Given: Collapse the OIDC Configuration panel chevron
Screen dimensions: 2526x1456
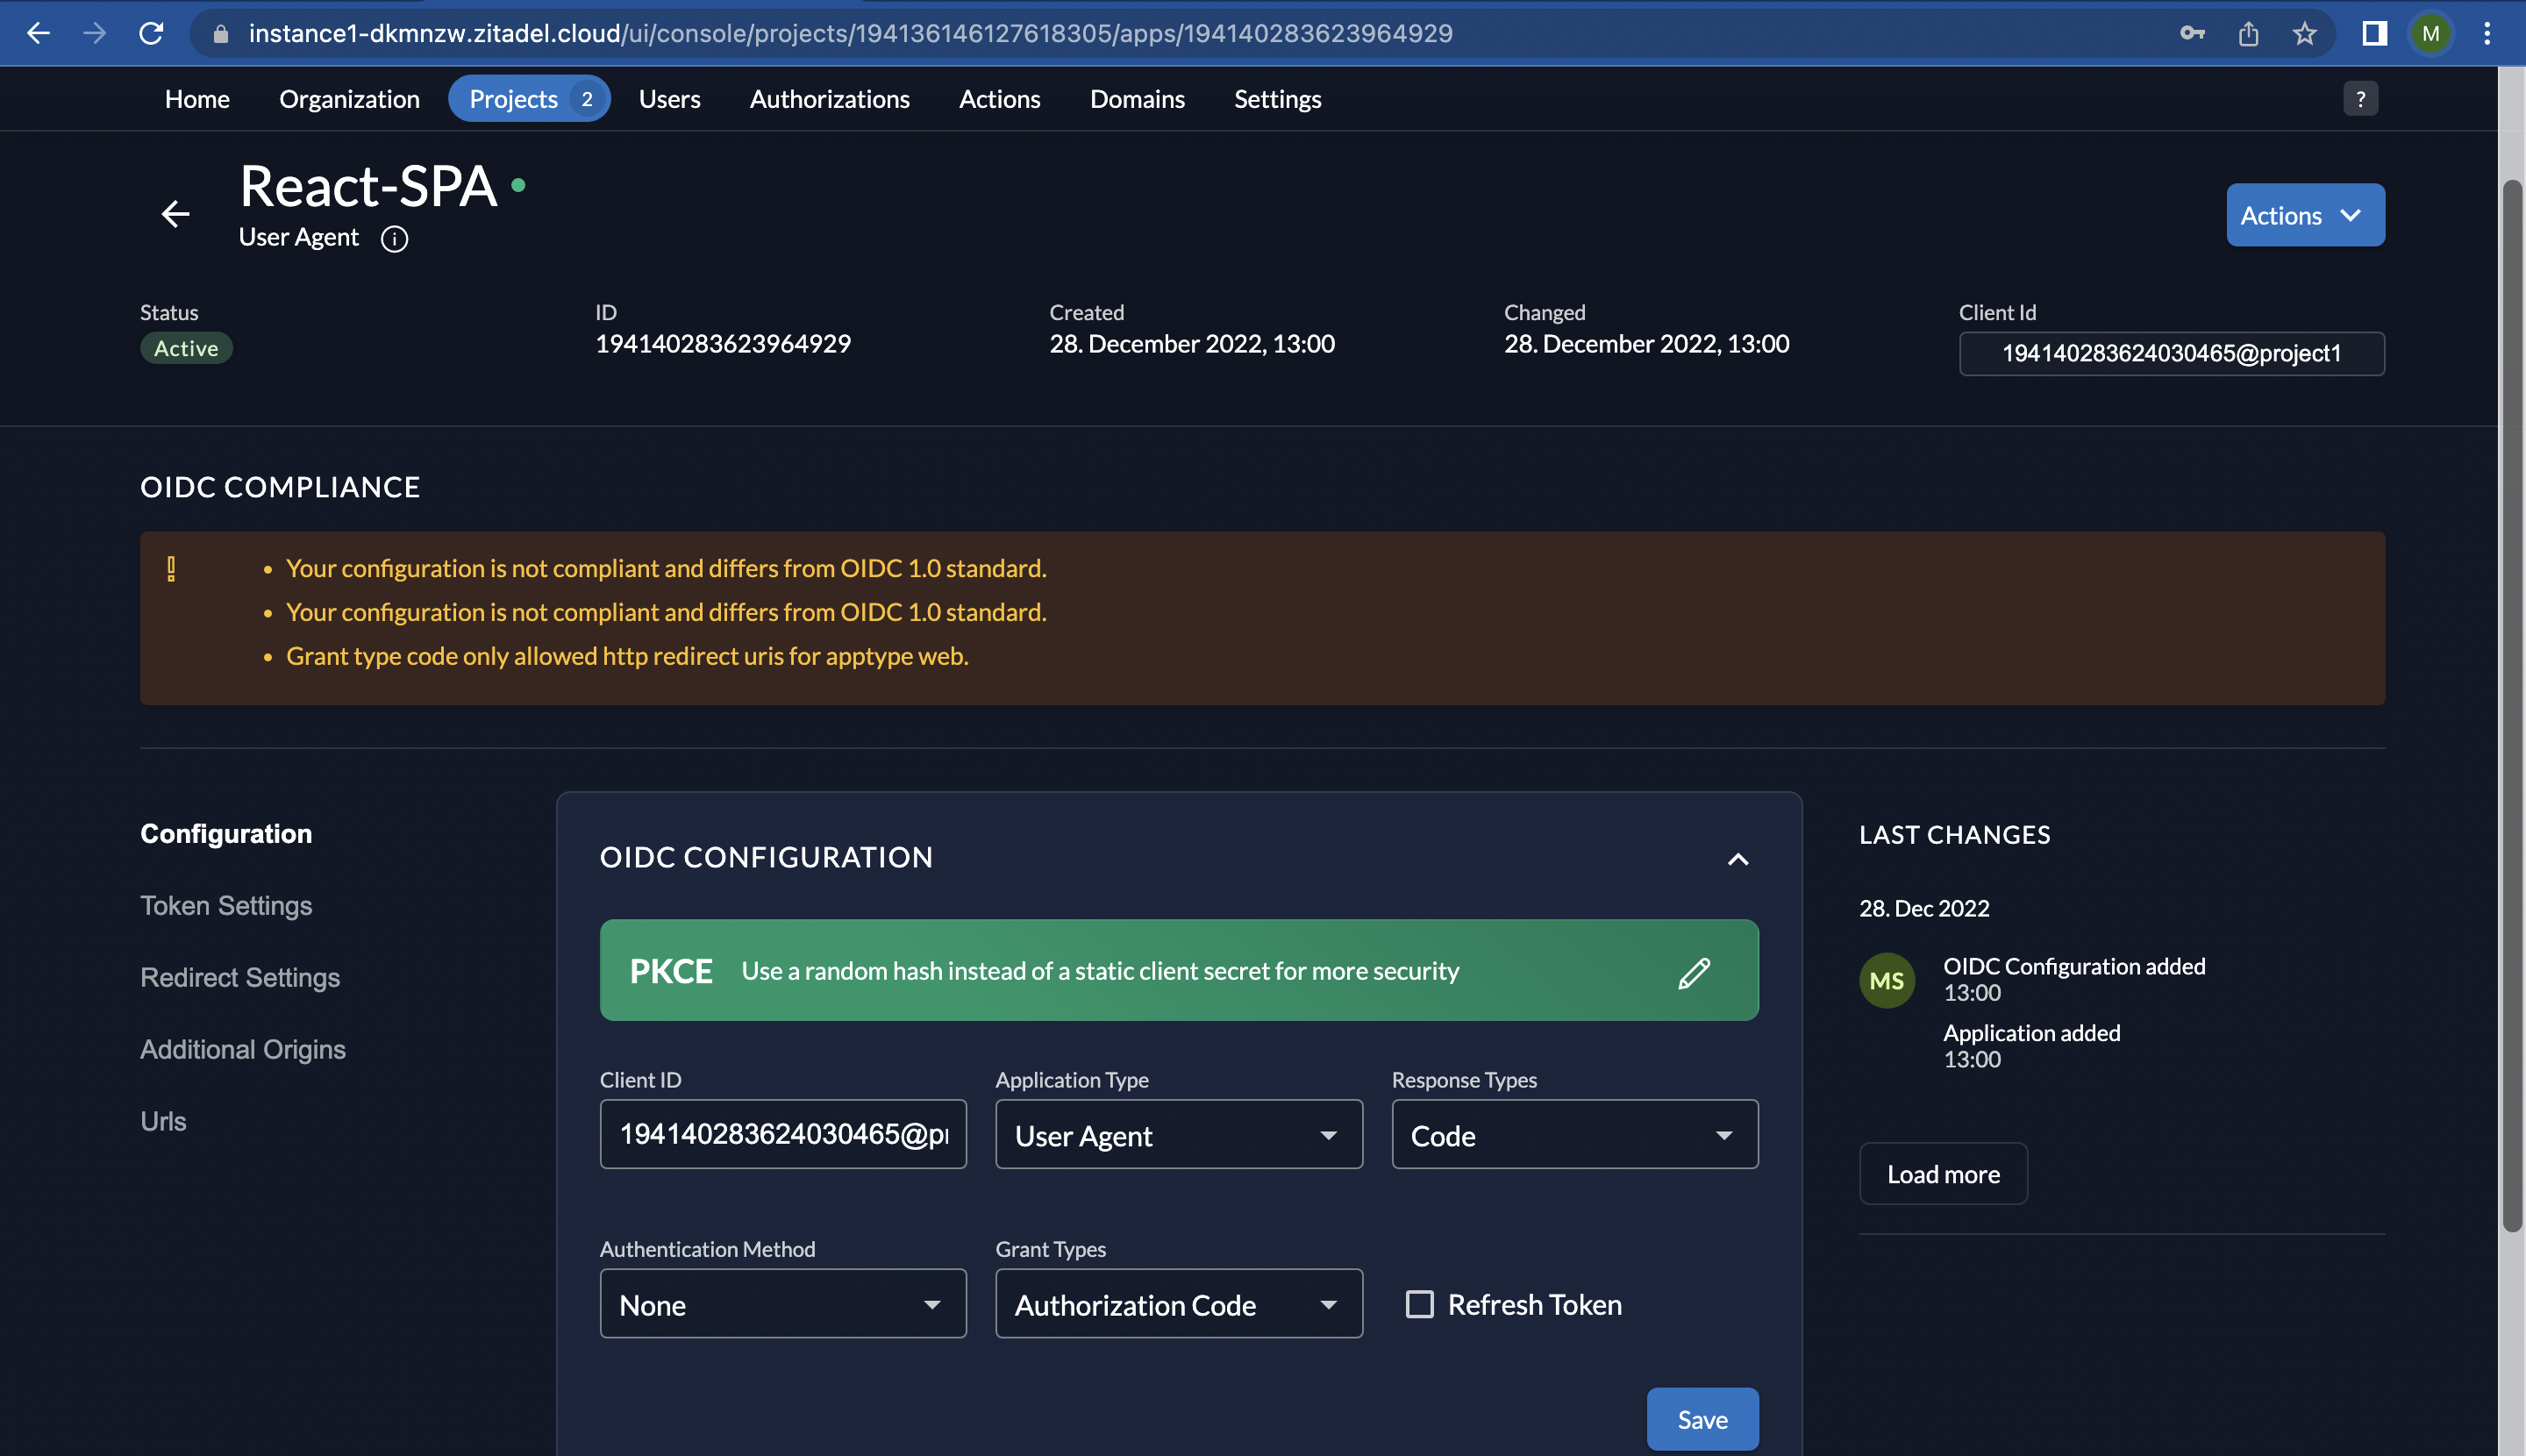Looking at the screenshot, I should click(x=1738, y=859).
